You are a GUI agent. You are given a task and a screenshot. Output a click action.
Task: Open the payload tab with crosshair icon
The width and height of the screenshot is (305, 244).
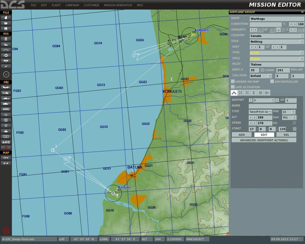(x=241, y=93)
